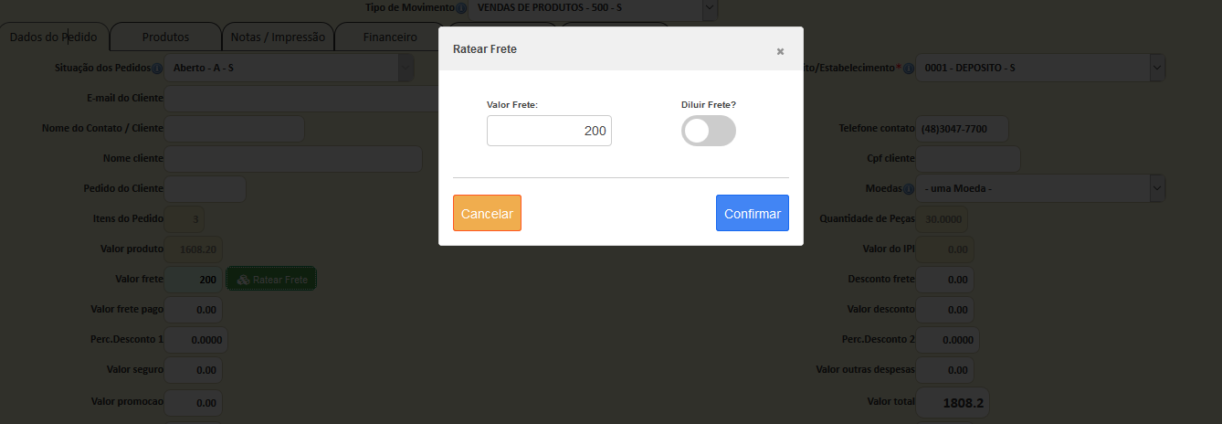Screen dimensions: 1222x424
Task: Open the Notas / Impressão tab
Action: [278, 37]
